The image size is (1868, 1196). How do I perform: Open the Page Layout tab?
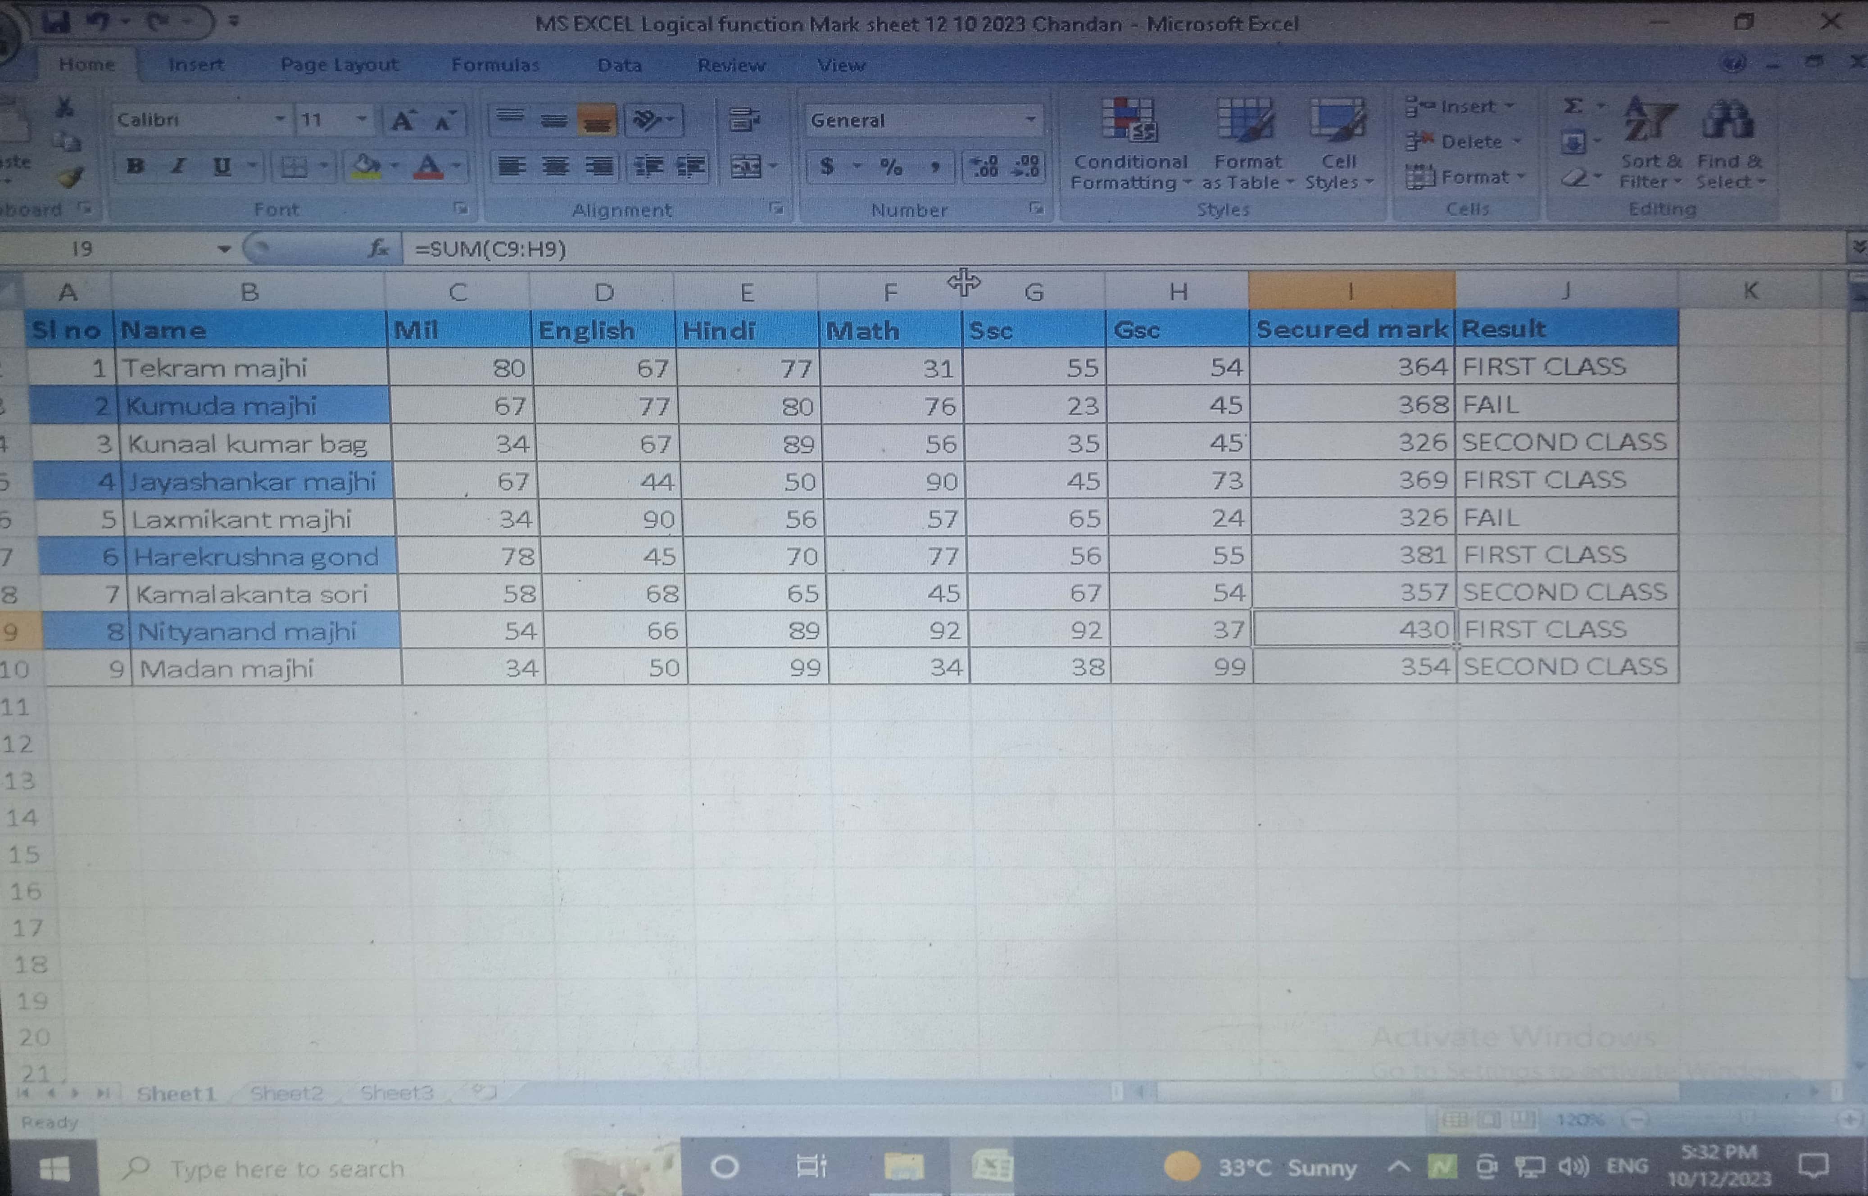point(340,65)
